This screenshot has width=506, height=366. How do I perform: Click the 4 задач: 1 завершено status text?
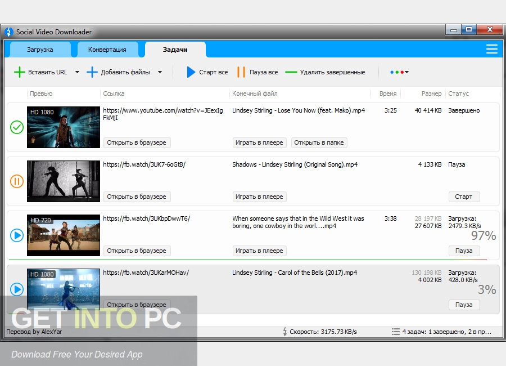(x=446, y=332)
